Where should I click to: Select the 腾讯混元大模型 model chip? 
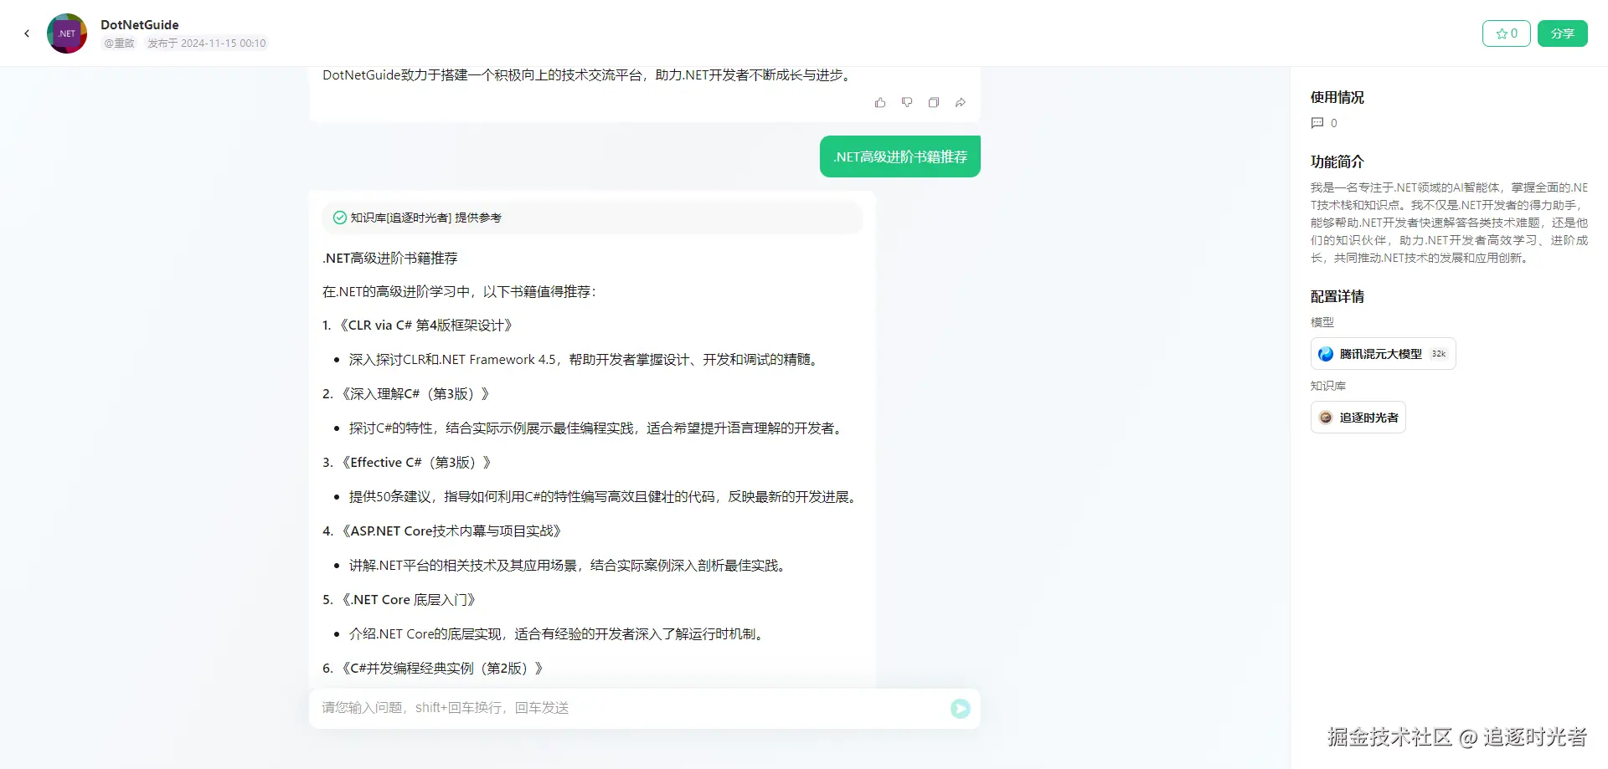(x=1384, y=354)
